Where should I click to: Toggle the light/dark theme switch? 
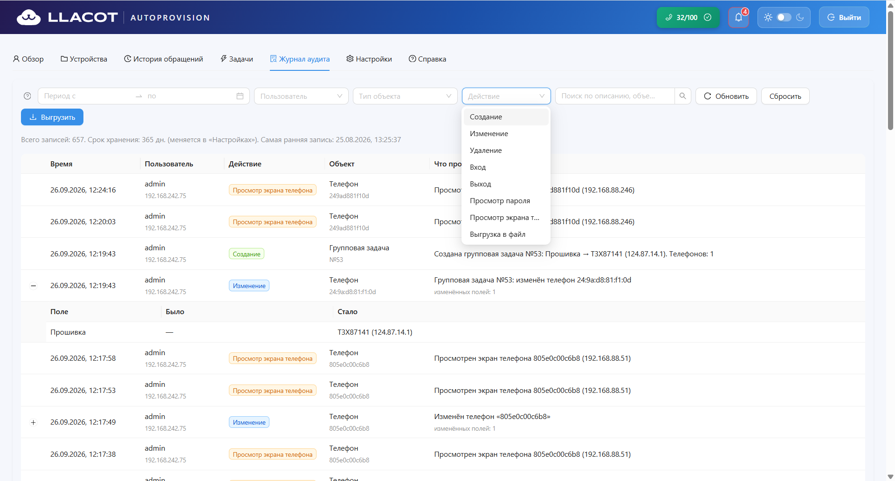(x=784, y=17)
